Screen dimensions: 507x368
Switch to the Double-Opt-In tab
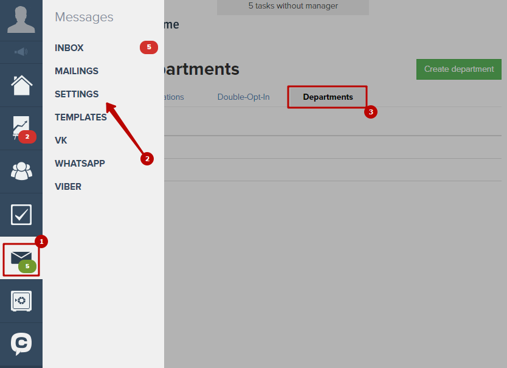click(x=244, y=97)
